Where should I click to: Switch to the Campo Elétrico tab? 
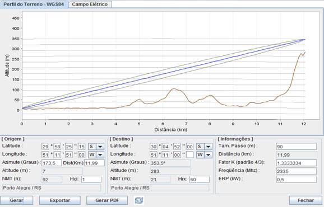point(90,4)
